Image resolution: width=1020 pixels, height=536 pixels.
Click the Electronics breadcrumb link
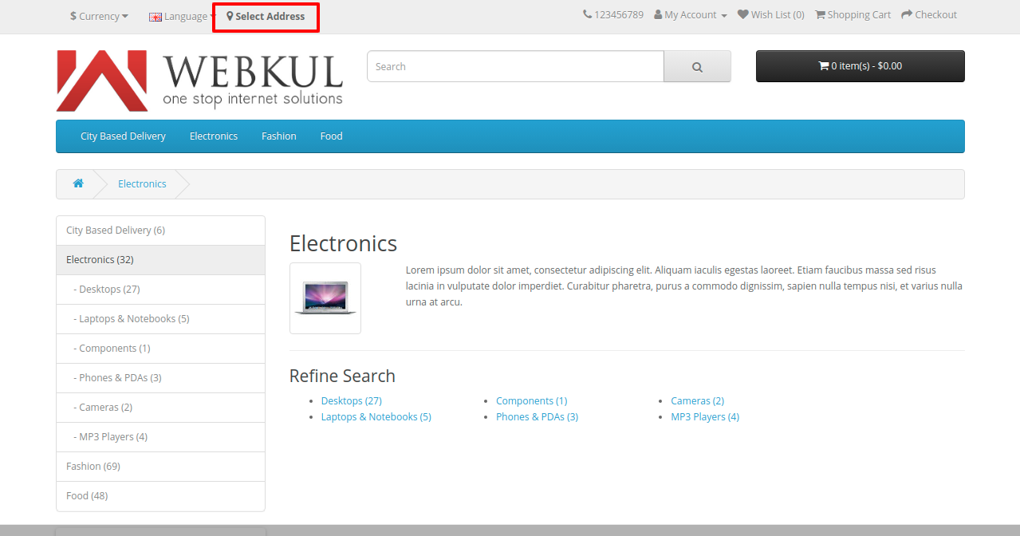tap(142, 184)
